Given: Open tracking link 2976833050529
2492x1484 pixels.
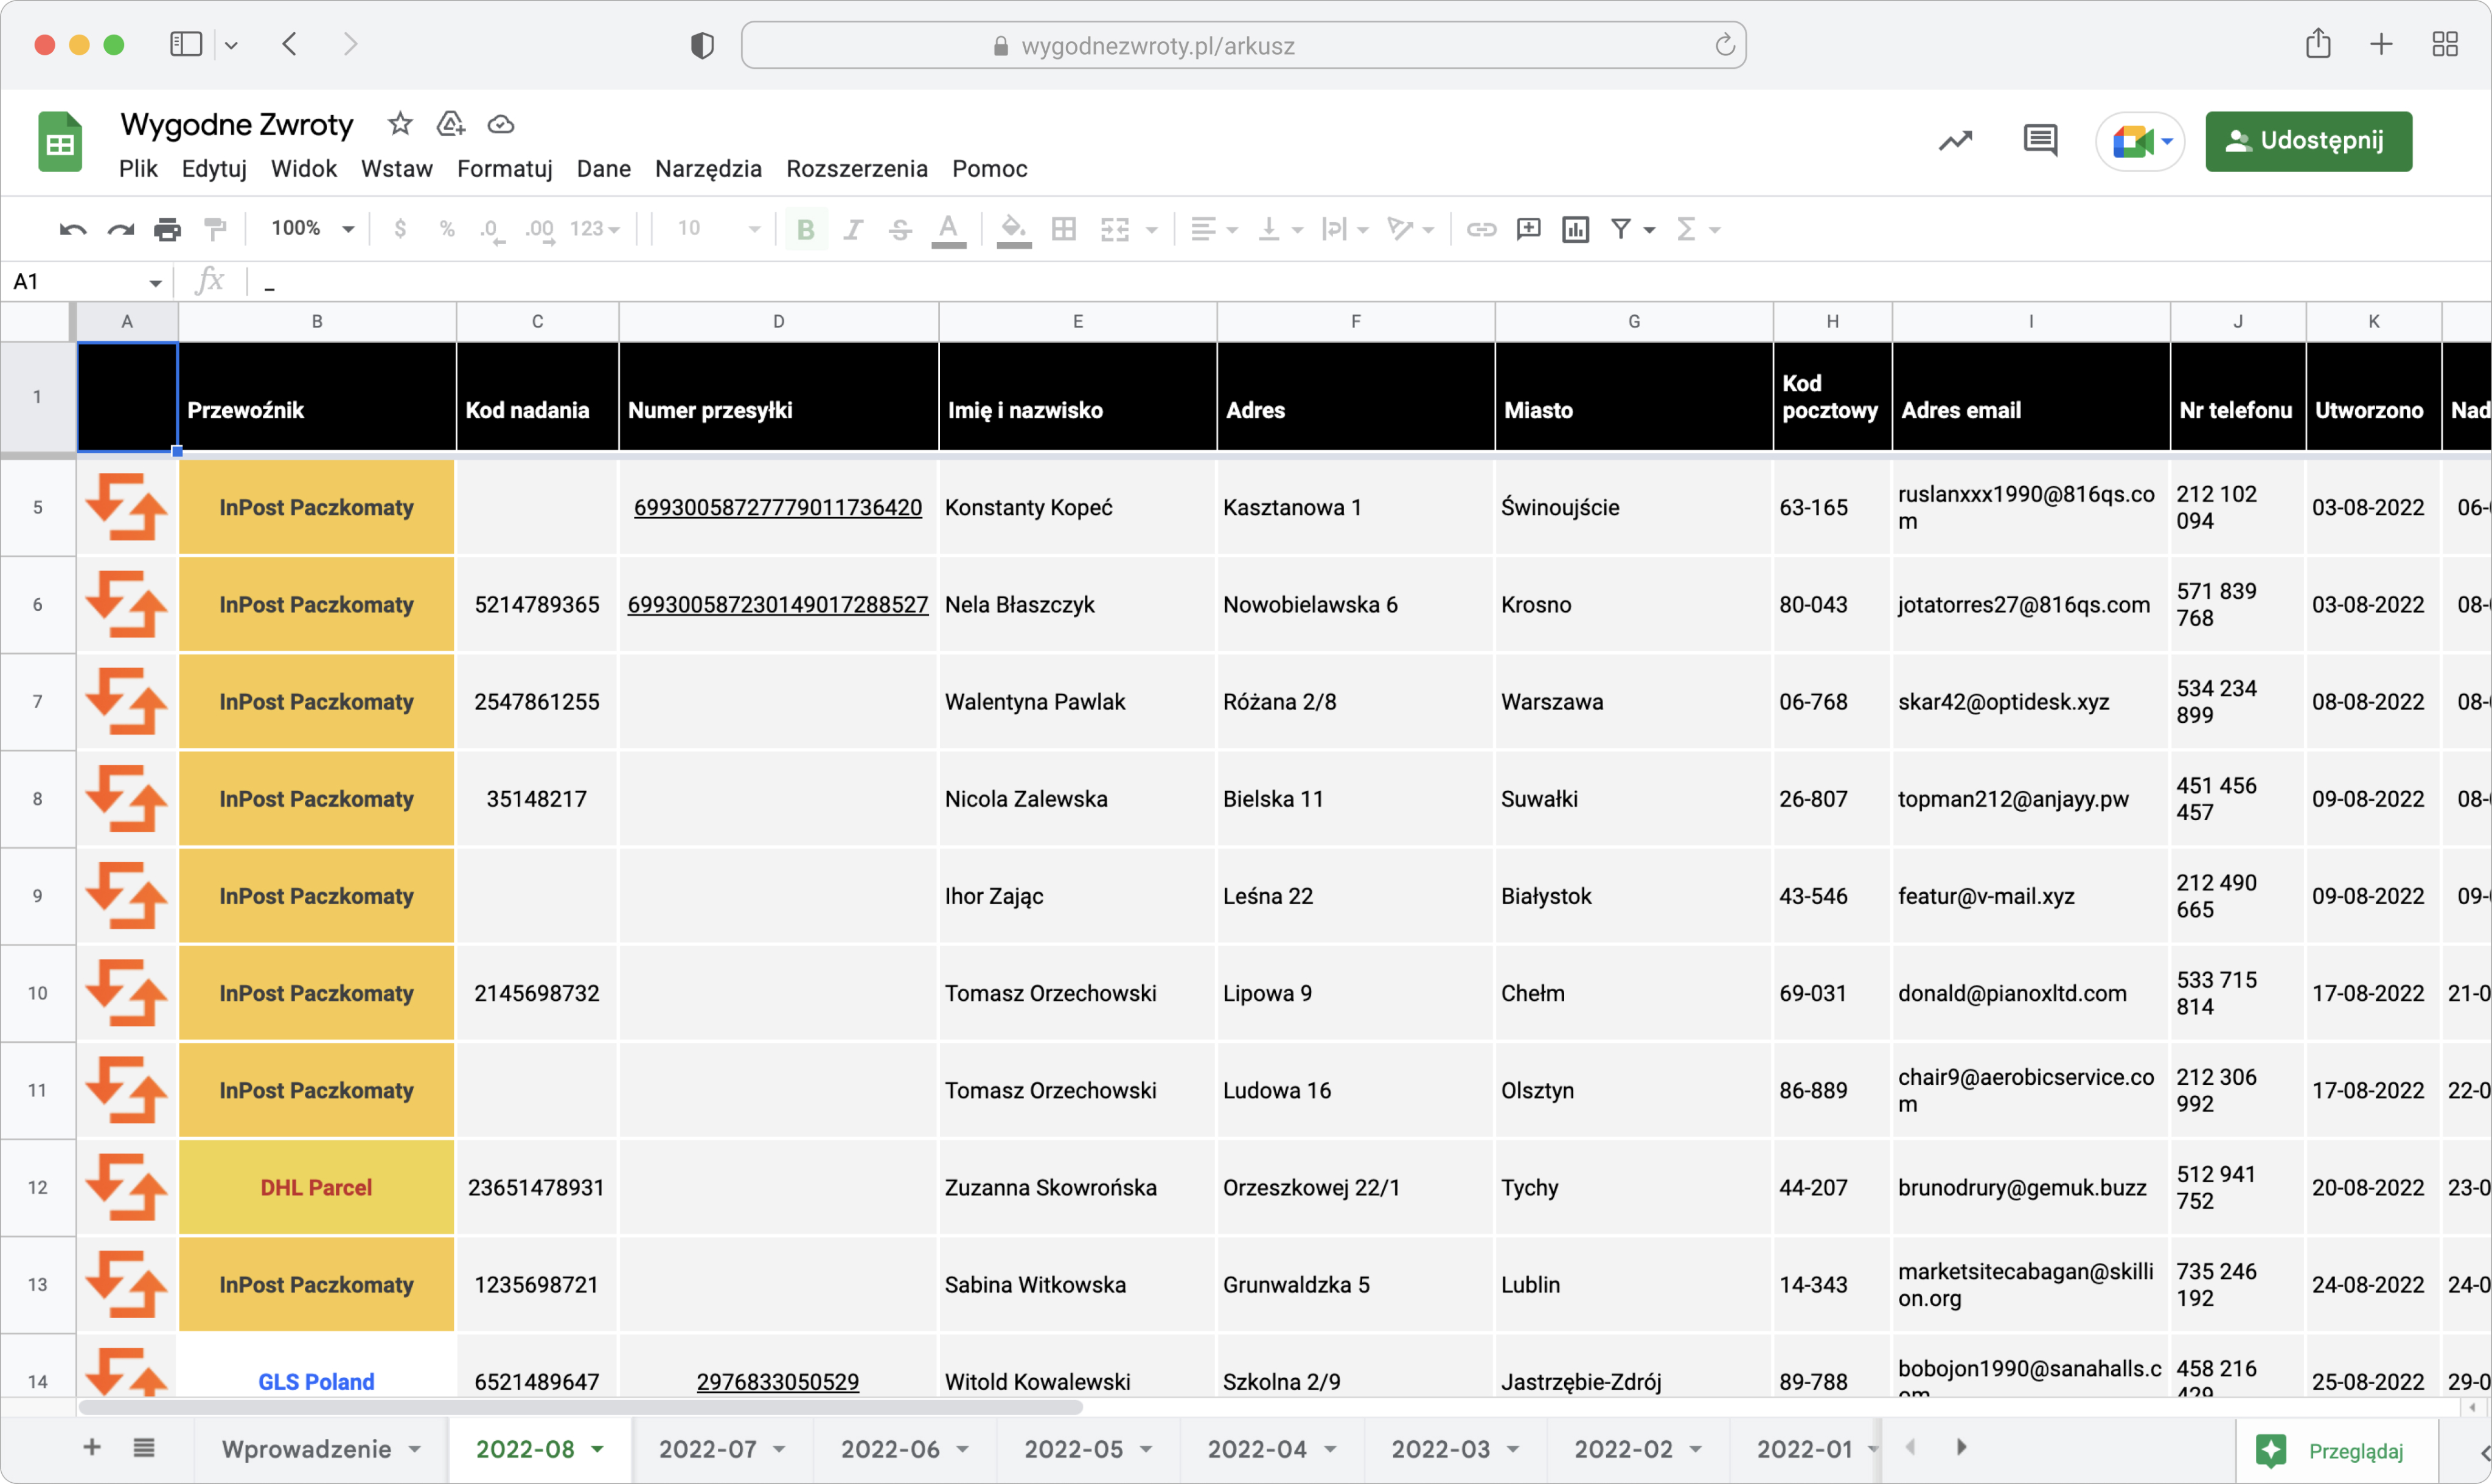Looking at the screenshot, I should (777, 1381).
